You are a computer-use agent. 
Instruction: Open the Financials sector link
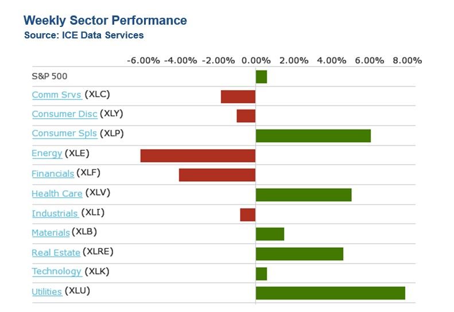point(53,173)
